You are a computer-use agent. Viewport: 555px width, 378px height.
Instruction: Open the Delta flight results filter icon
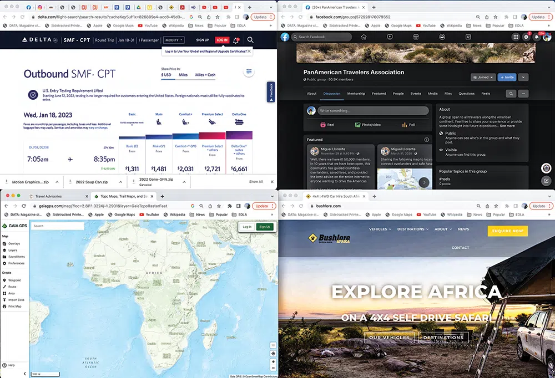249,71
